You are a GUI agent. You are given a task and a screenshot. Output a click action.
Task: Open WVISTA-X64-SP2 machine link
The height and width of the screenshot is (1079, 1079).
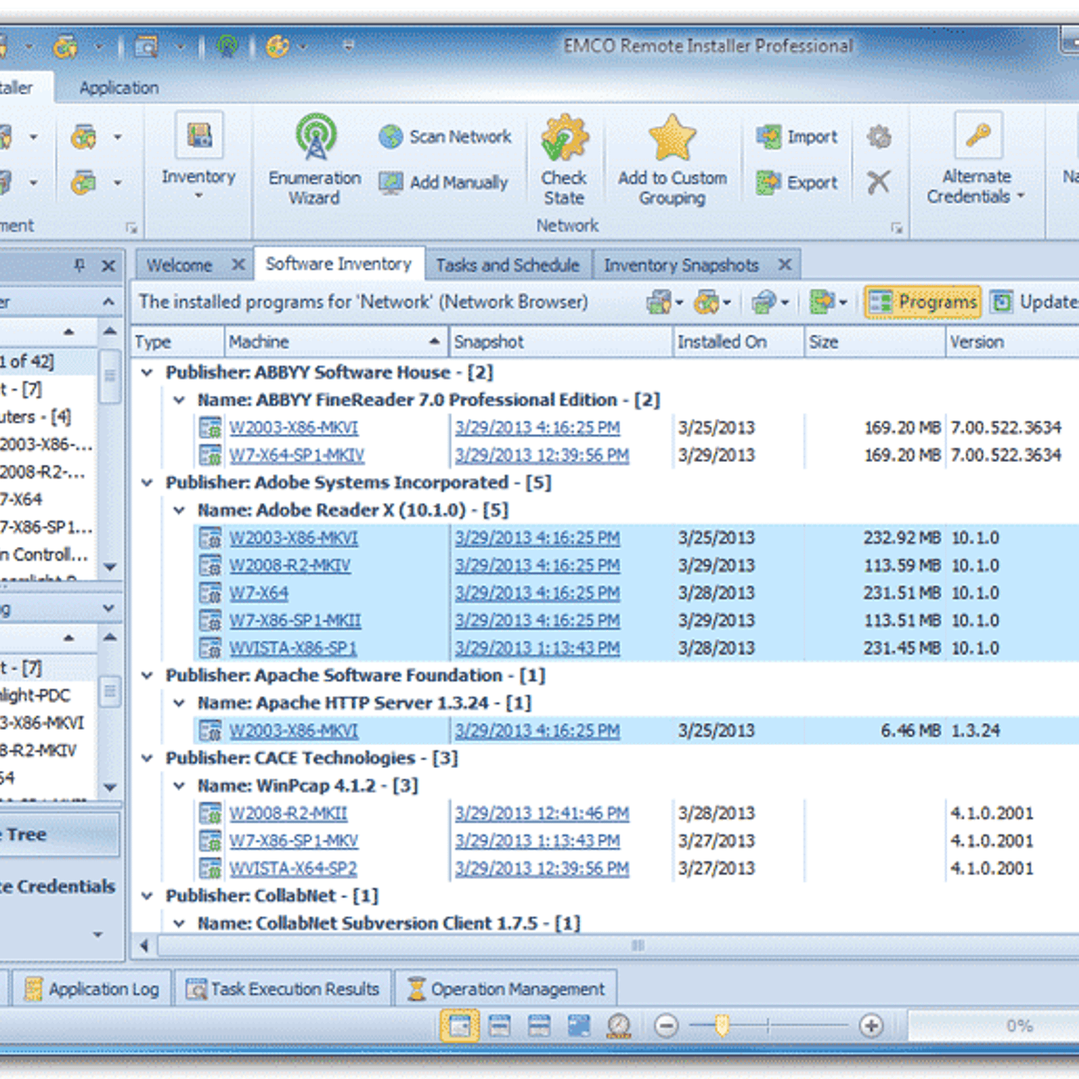[x=293, y=869]
